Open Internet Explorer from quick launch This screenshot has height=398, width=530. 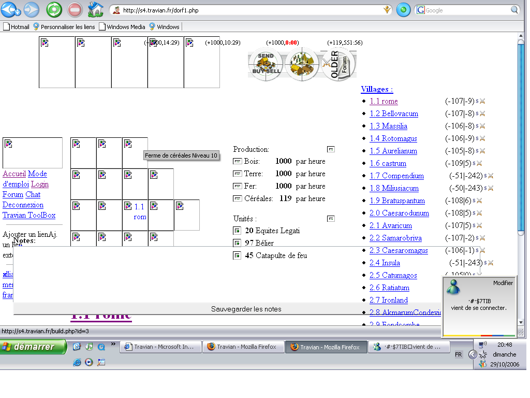click(x=77, y=362)
